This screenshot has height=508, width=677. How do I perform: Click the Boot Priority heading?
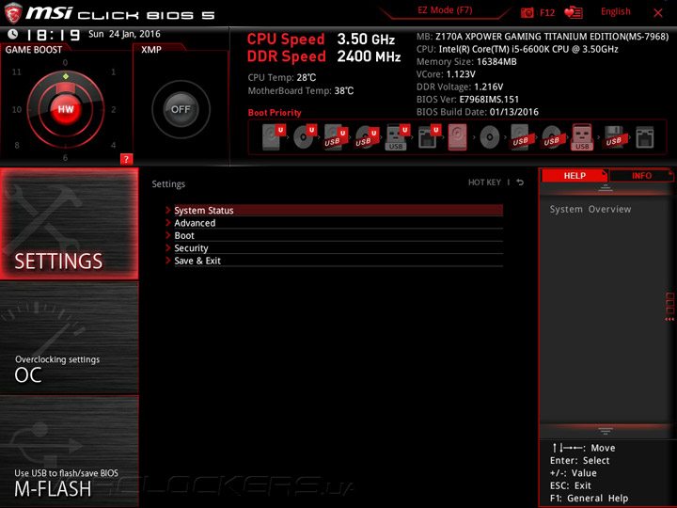point(275,113)
